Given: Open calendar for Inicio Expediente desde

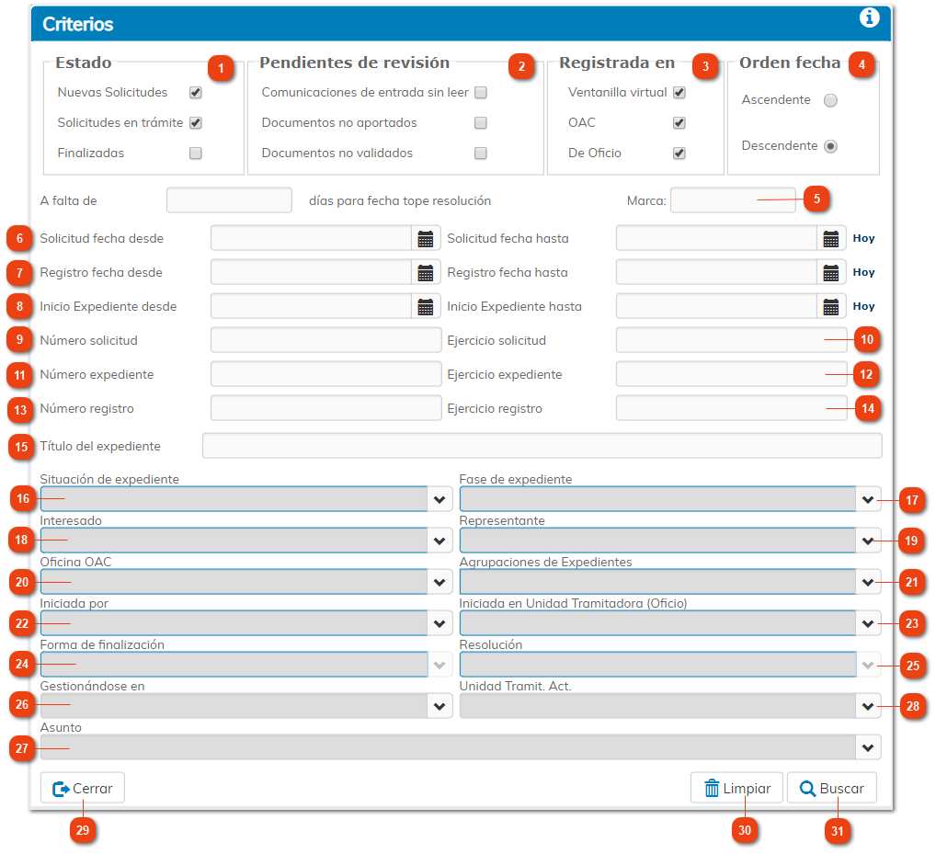Looking at the screenshot, I should (425, 307).
